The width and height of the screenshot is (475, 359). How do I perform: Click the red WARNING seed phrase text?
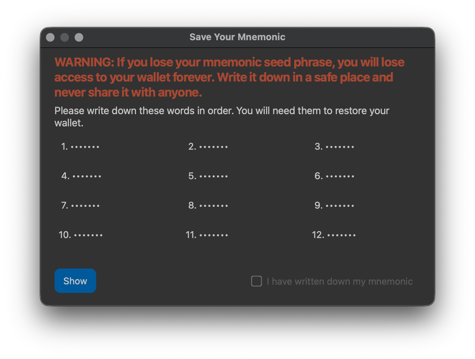coord(229,77)
